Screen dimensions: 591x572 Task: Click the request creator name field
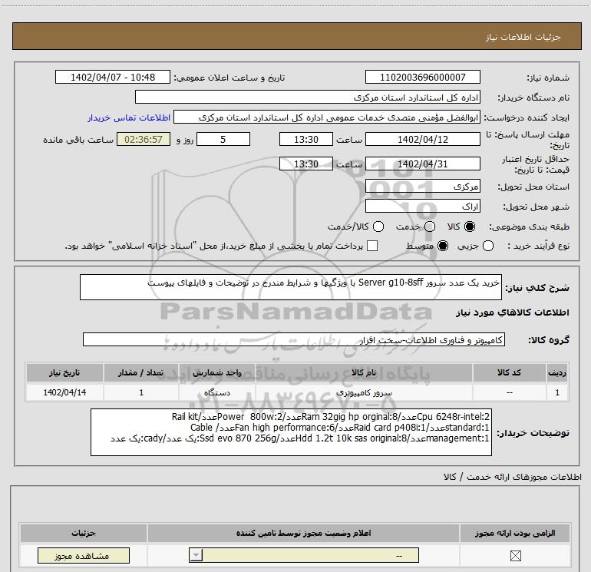[327, 117]
